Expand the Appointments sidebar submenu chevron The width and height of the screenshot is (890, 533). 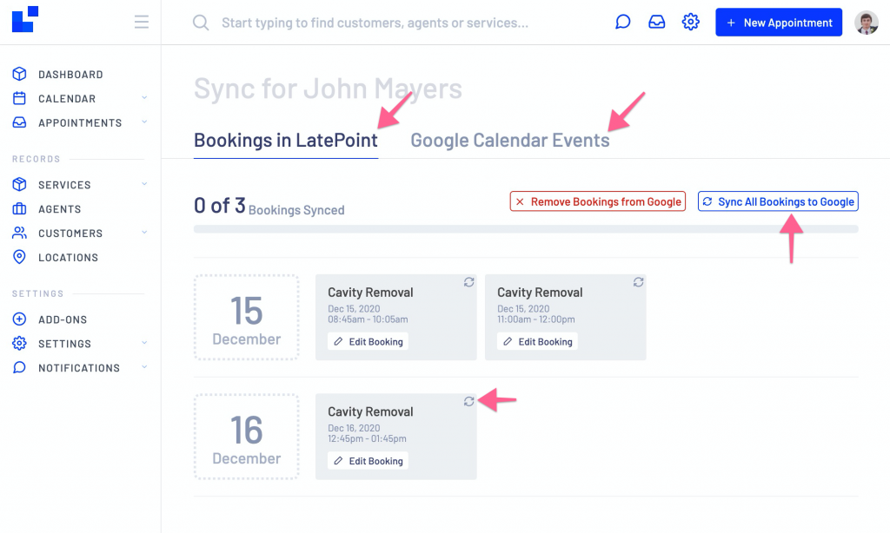pyautogui.click(x=144, y=122)
